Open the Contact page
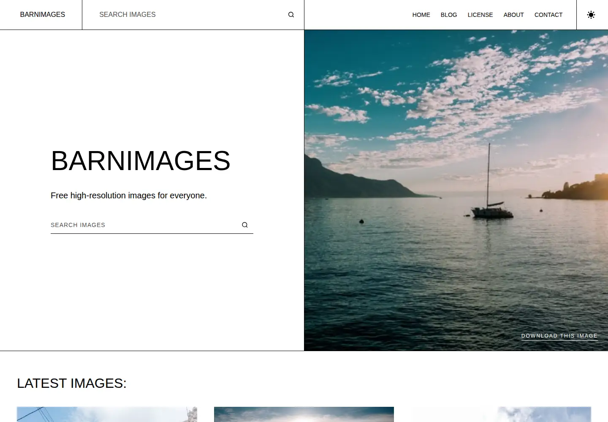Image resolution: width=608 pixels, height=422 pixels. 548,15
